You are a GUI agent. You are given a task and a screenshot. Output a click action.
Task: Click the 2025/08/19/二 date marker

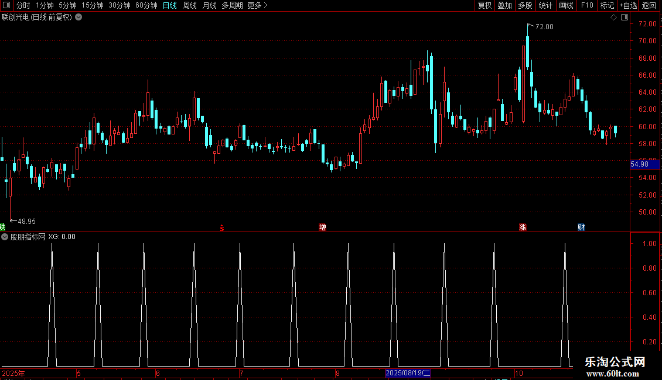point(408,373)
